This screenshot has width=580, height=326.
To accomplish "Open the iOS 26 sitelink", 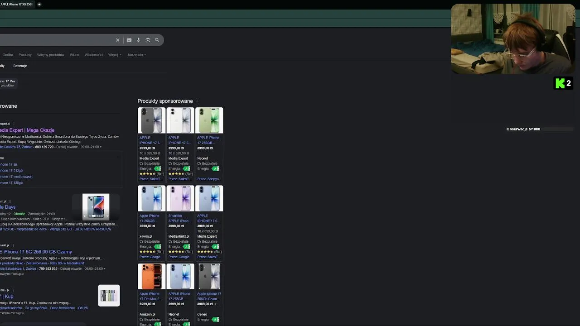I will 82,308.
